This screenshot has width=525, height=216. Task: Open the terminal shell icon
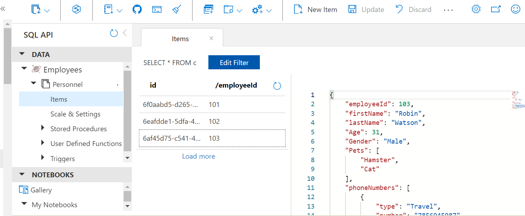click(x=157, y=9)
